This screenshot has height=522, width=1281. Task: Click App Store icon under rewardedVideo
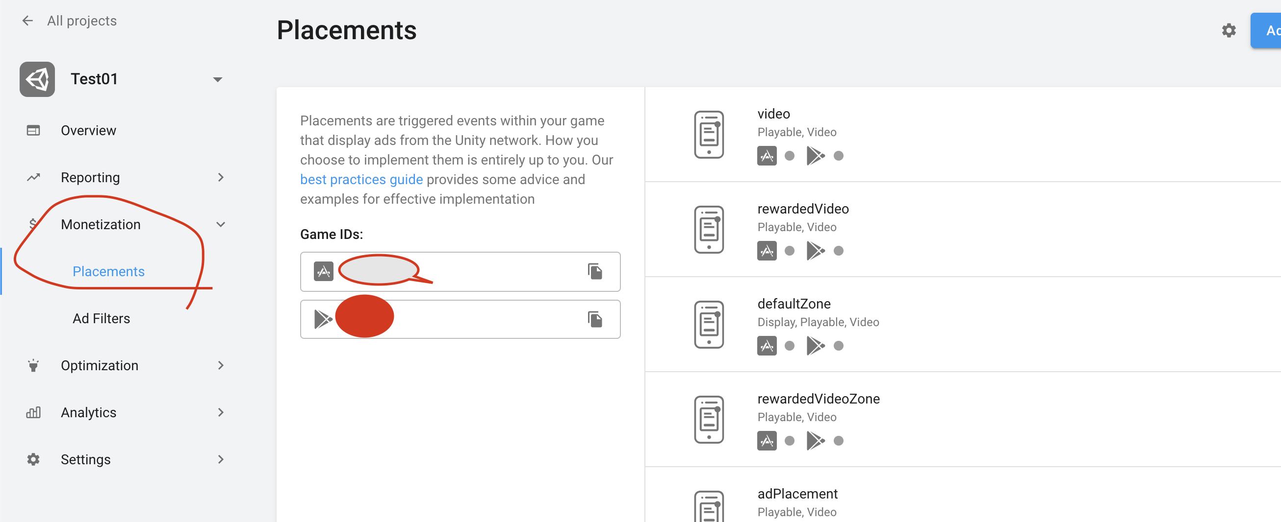pos(767,251)
